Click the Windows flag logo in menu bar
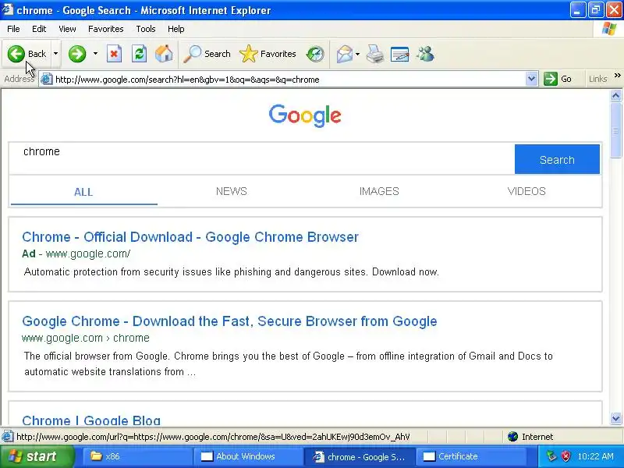The height and width of the screenshot is (468, 624). [x=609, y=29]
